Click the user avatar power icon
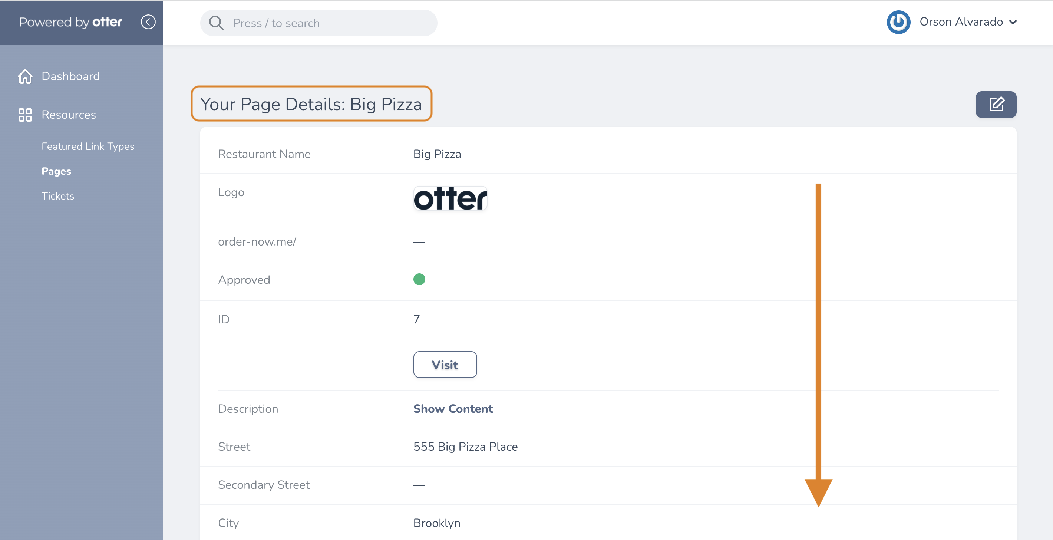Viewport: 1053px width, 540px height. coord(898,22)
